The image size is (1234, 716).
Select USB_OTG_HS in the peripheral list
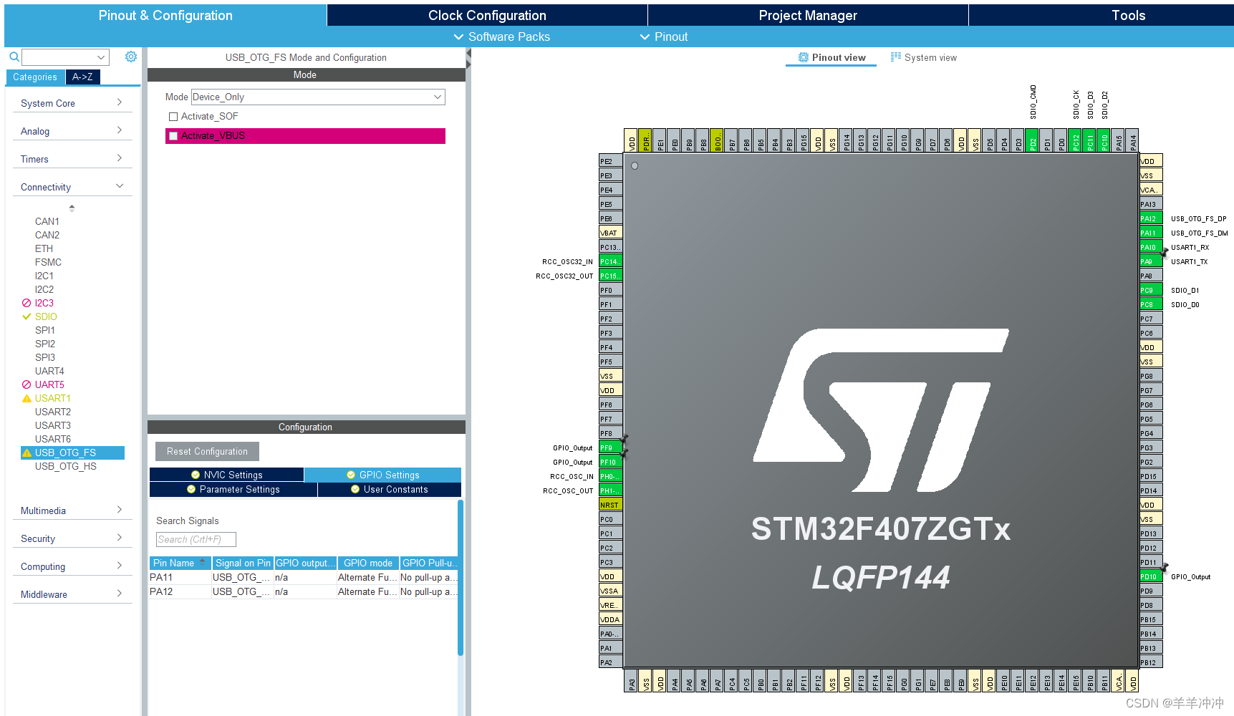click(66, 466)
